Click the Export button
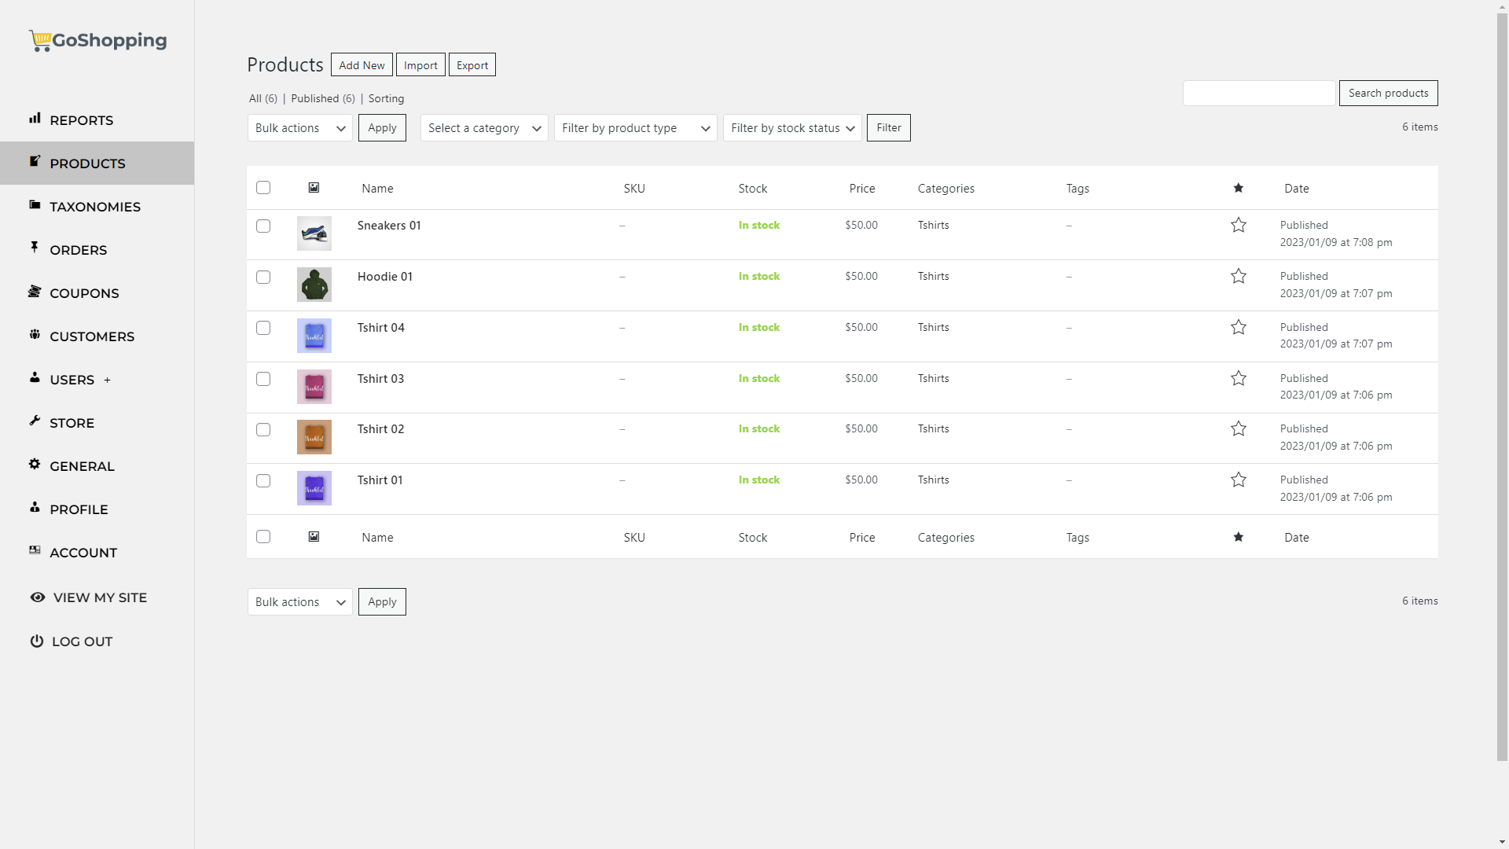This screenshot has width=1509, height=849. coord(472,64)
